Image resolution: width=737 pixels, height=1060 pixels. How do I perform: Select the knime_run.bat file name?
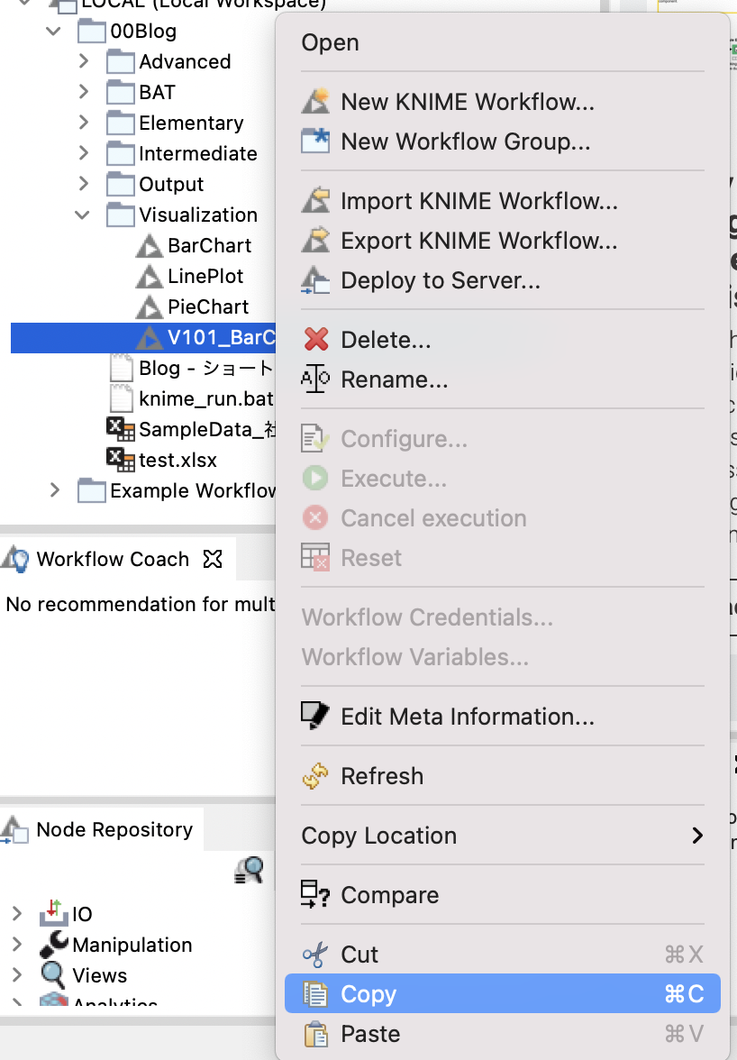click(206, 398)
